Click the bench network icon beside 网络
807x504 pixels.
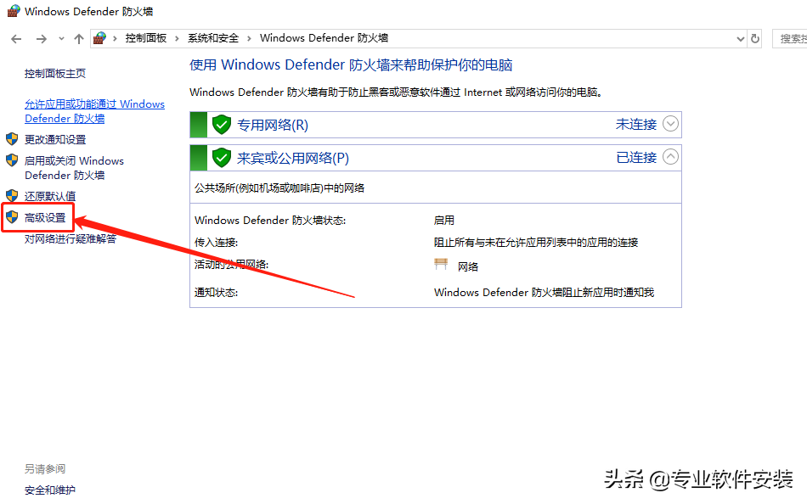[x=441, y=265]
